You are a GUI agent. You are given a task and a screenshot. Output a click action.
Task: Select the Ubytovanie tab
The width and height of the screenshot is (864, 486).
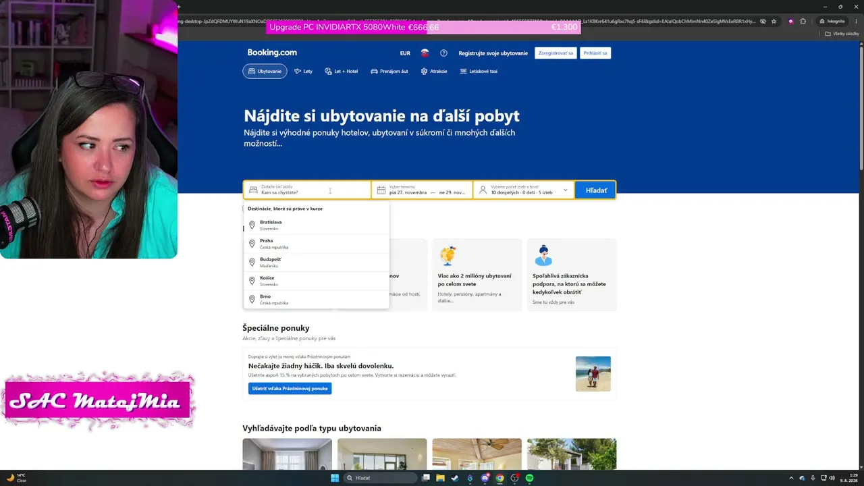pyautogui.click(x=265, y=71)
